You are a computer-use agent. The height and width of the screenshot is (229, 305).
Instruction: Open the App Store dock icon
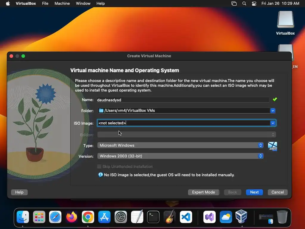(x=104, y=217)
